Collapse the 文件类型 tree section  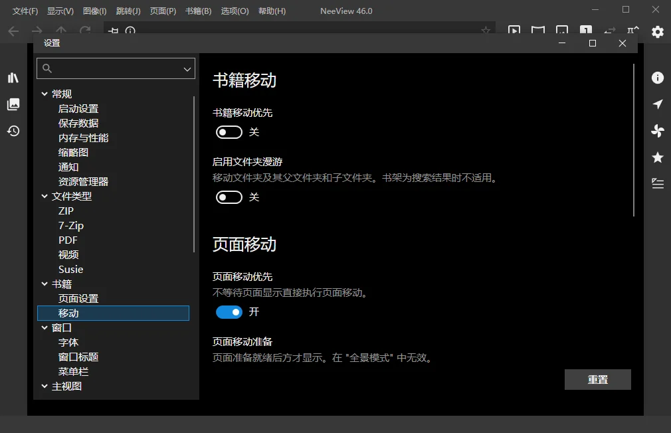[x=45, y=196]
